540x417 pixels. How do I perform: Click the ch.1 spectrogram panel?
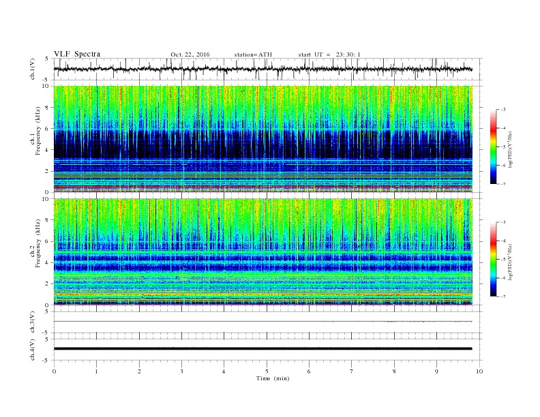pos(263,139)
